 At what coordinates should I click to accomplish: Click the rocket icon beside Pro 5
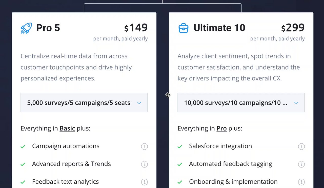26,28
